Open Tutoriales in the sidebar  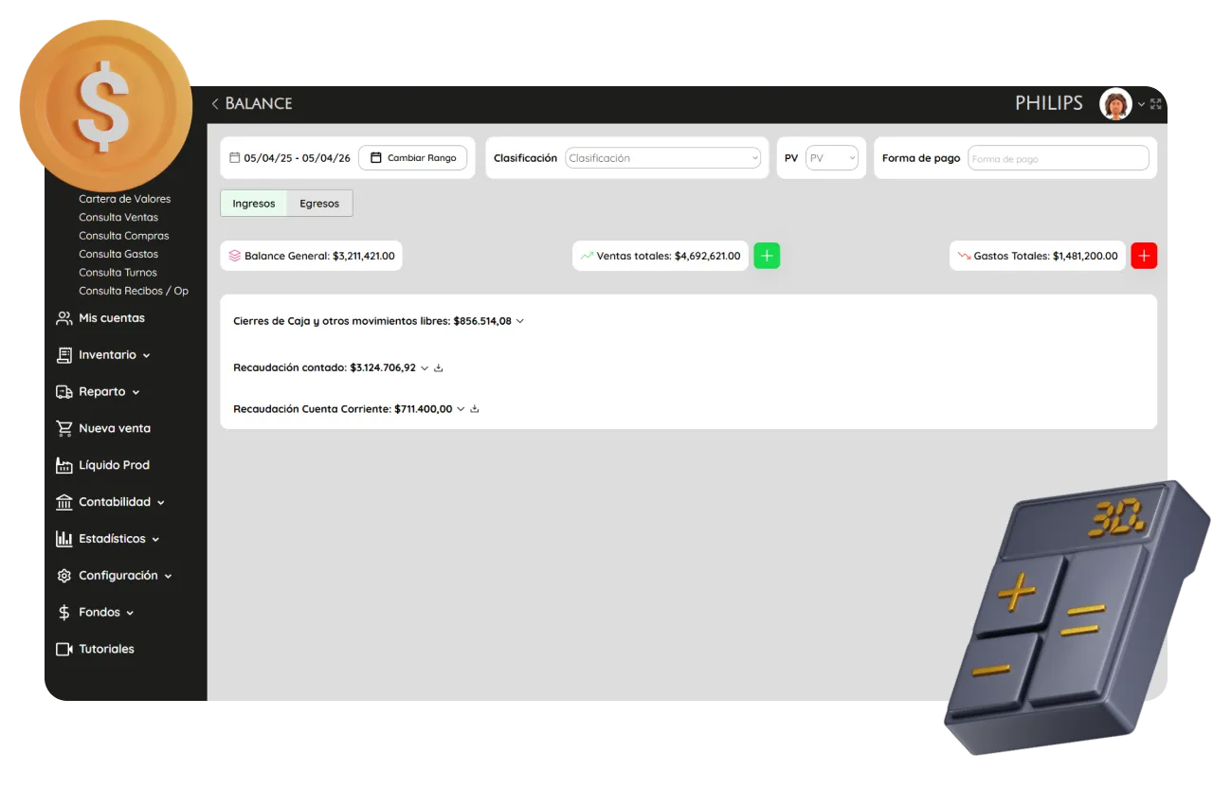[x=106, y=649]
